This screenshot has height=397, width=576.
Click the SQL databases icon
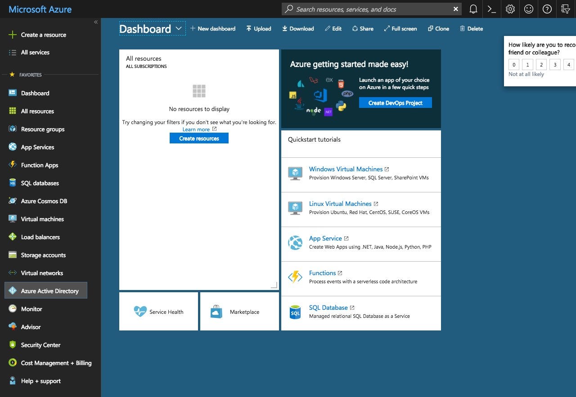[13, 183]
